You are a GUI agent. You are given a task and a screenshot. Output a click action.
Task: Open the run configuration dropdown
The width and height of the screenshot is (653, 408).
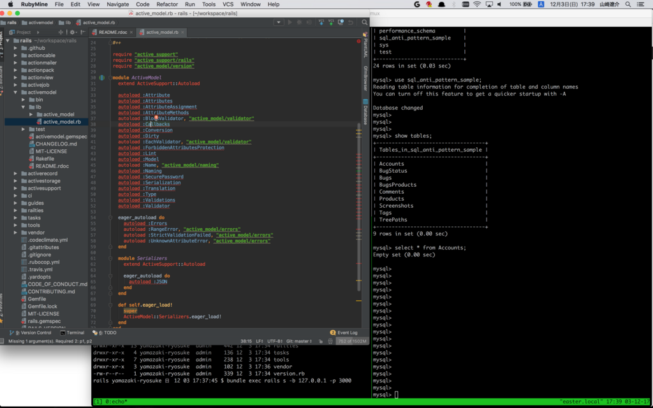(x=279, y=22)
